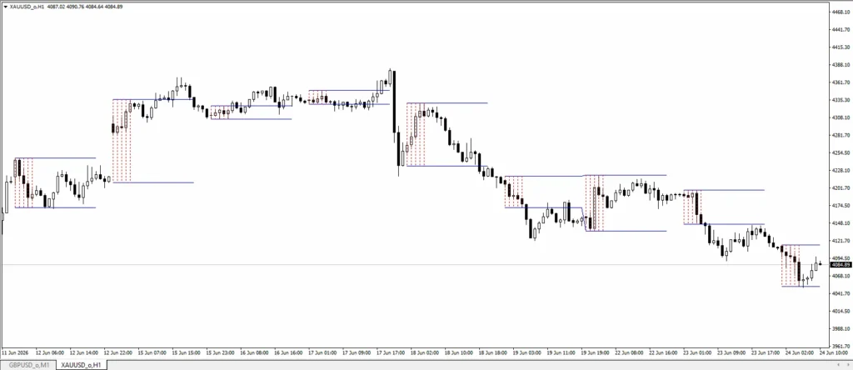Click the 18 Jun 10:00 time label
Screen dimensions: 853x370
pyautogui.click(x=459, y=352)
